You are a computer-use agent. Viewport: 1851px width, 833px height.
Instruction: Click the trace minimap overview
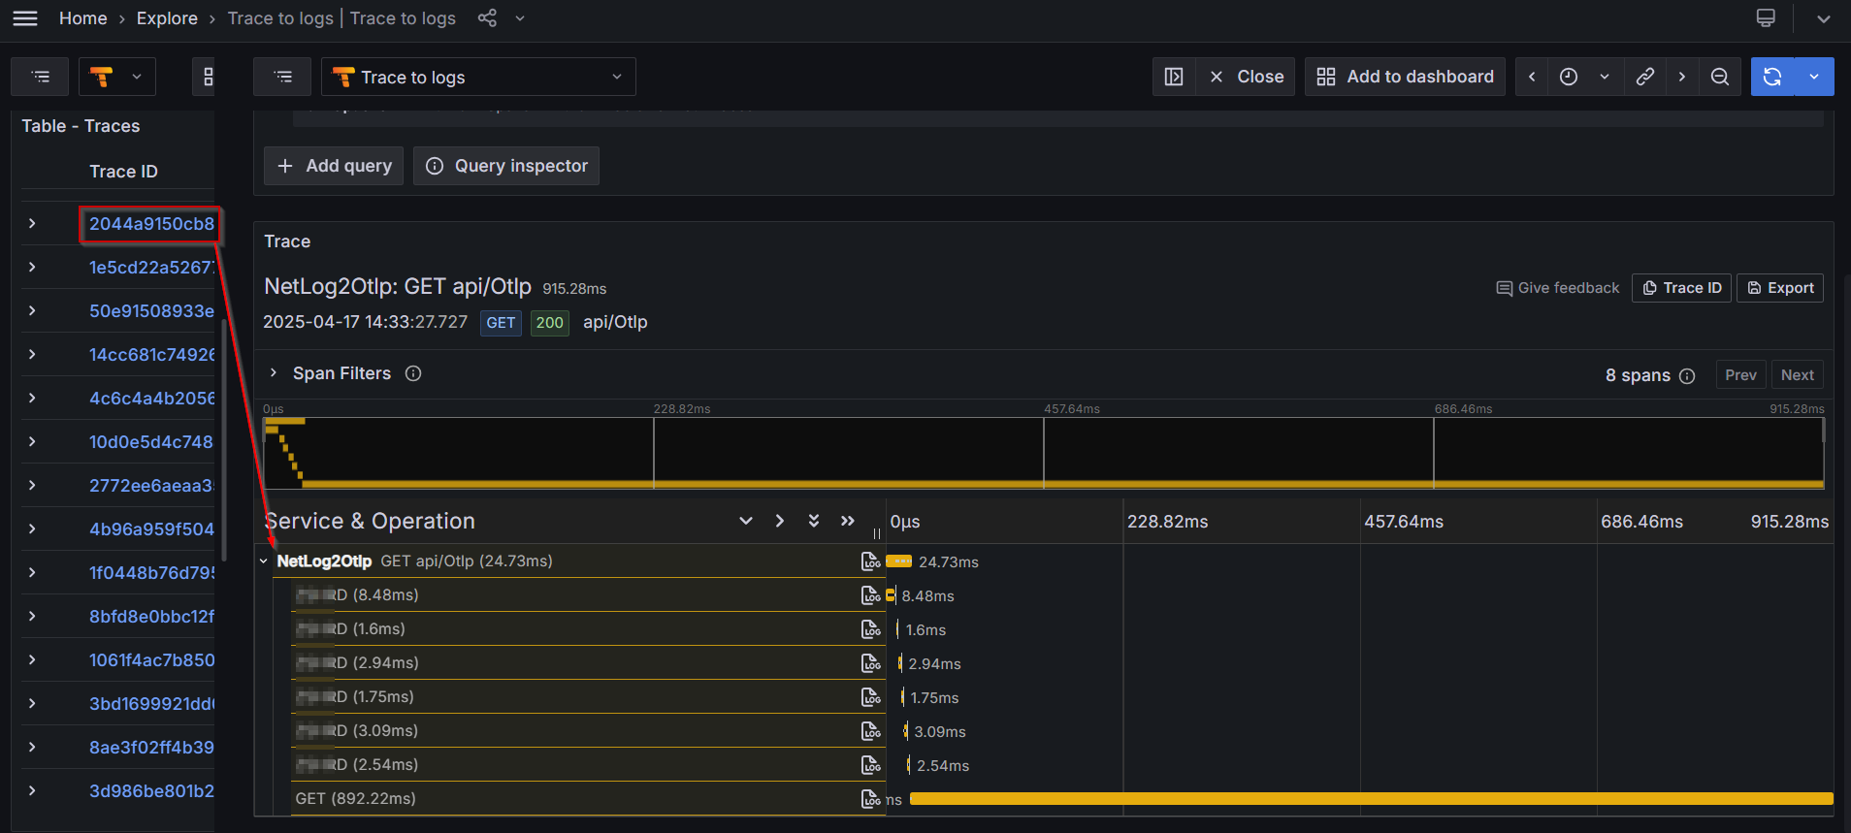point(1044,453)
